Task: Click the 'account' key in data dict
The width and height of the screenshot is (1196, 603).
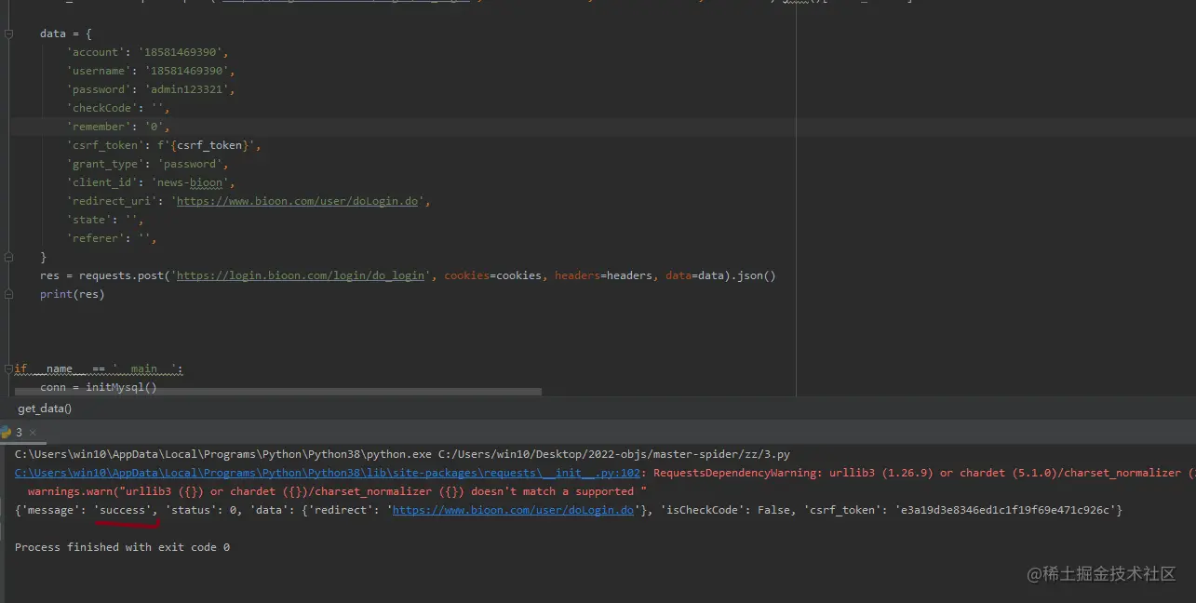Action: (x=93, y=52)
